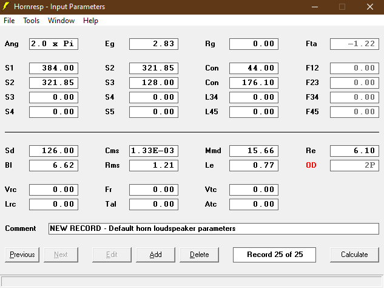Viewport: 384px width, 288px height.
Task: Click the OD field showing 2P
Action: 355,165
